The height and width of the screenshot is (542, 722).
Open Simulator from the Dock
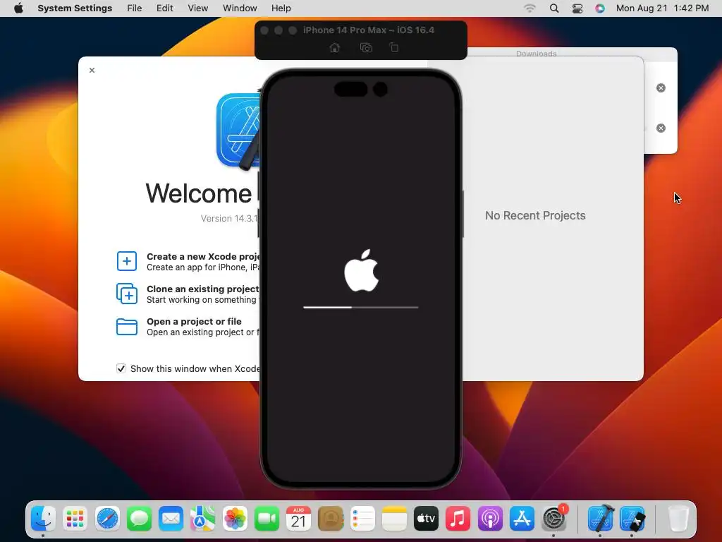632,519
